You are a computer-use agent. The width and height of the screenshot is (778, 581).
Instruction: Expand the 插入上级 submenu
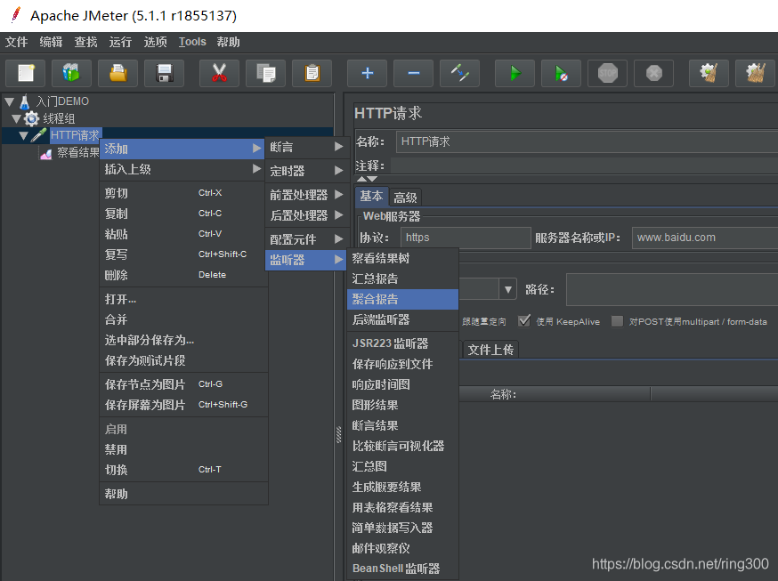[182, 169]
